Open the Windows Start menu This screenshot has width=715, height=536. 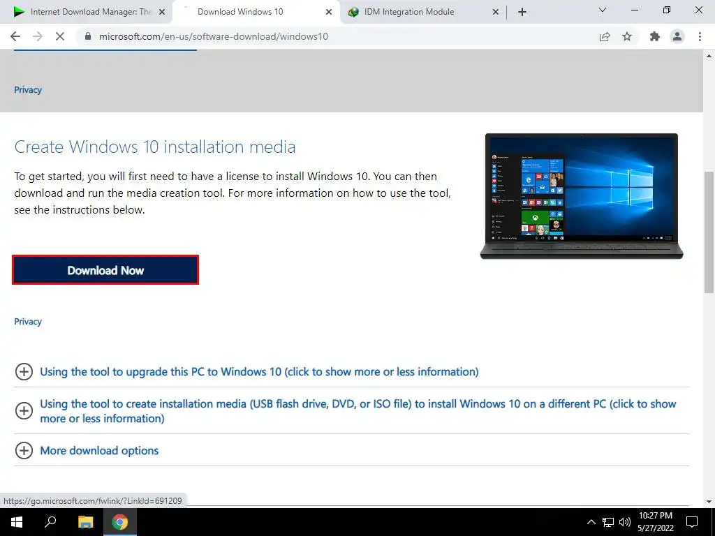point(17,522)
